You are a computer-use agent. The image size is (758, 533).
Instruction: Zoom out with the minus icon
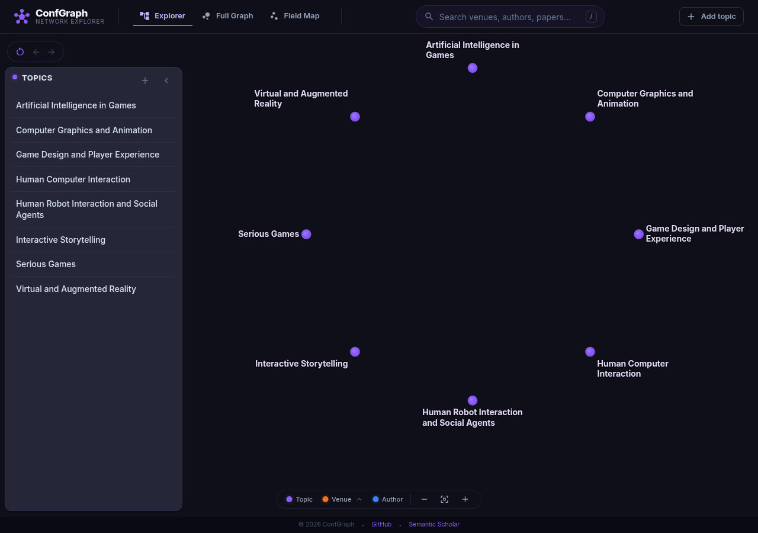pos(425,499)
